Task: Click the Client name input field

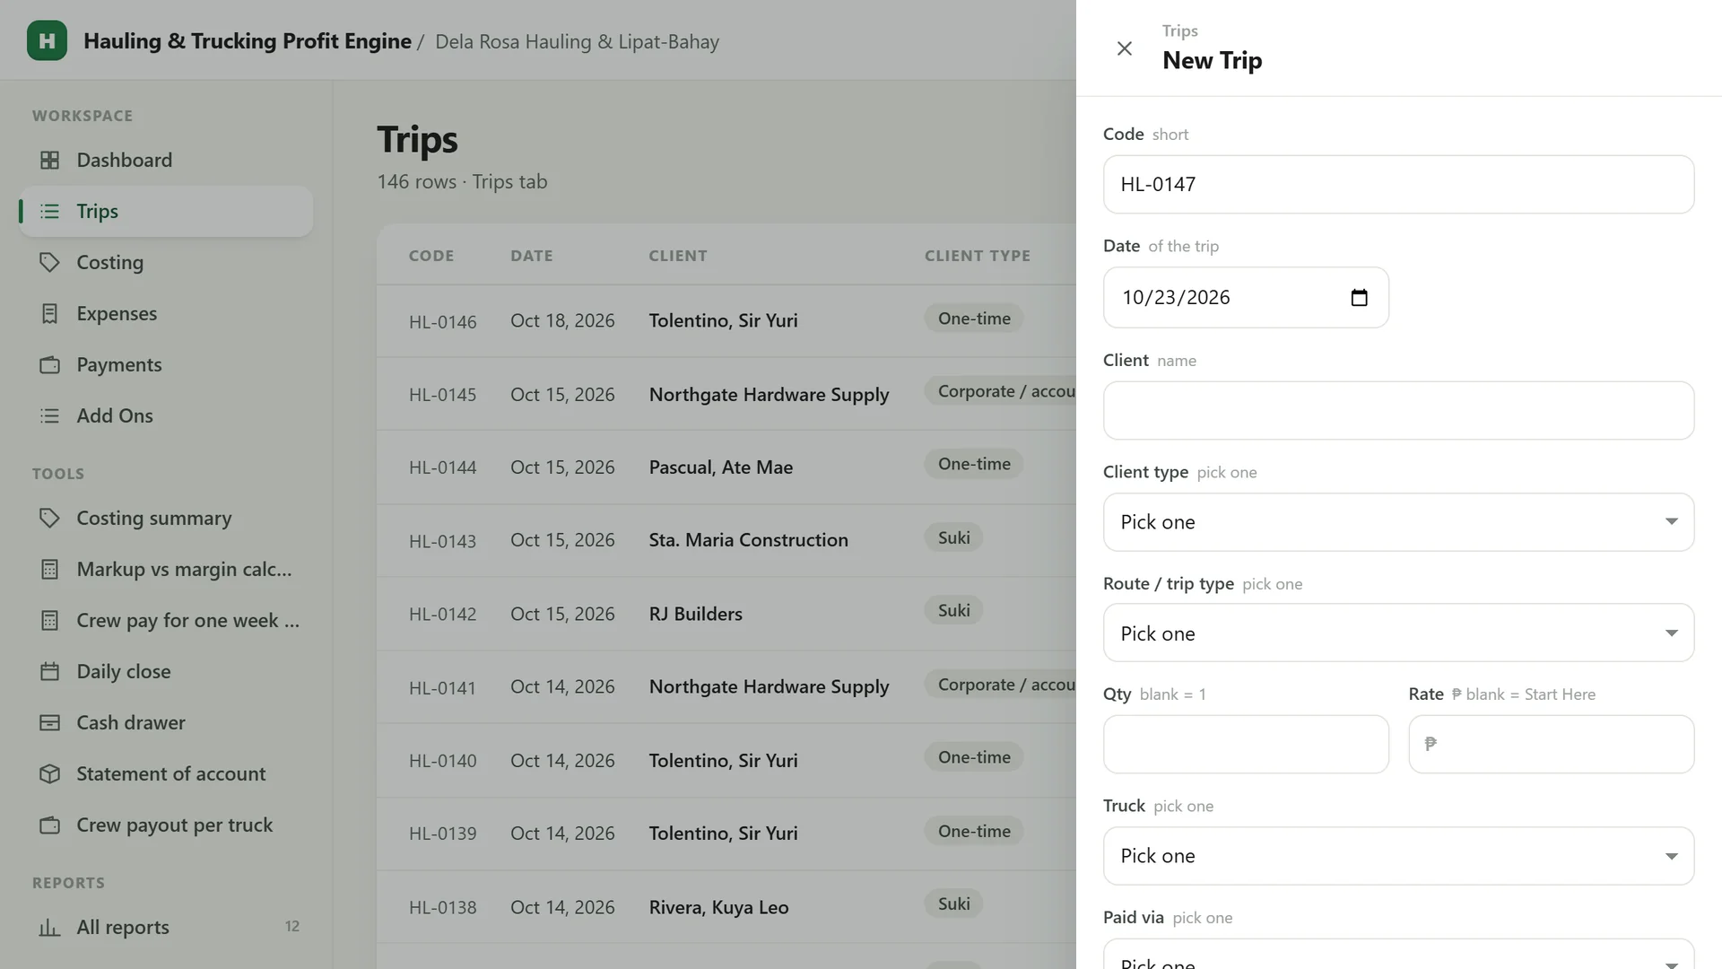Action: (1398, 410)
